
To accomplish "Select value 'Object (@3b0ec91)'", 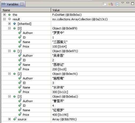I will point(65,74).
